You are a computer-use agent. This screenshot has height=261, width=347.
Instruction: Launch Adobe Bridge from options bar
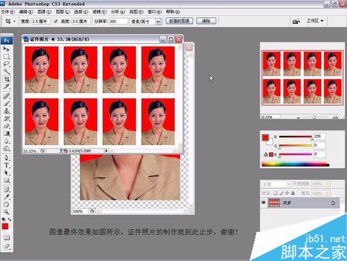pos(296,22)
